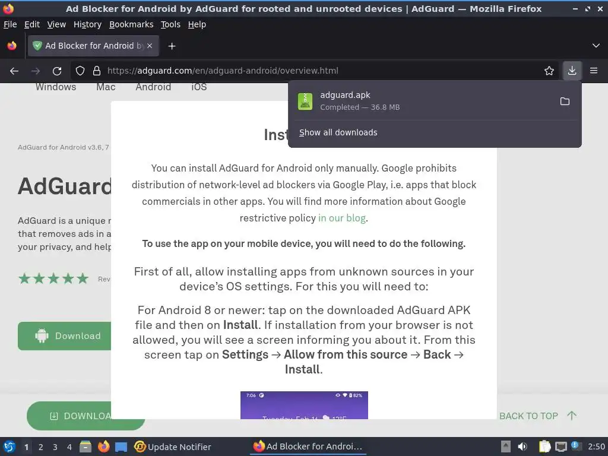Open Update Notifier taskbar item
Image resolution: width=608 pixels, height=456 pixels.
coord(172,446)
